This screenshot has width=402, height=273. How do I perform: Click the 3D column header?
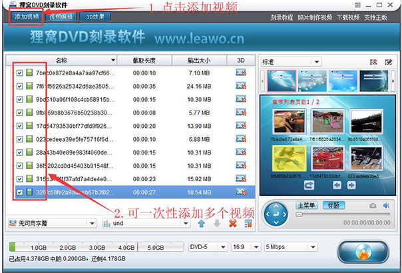[x=240, y=61]
